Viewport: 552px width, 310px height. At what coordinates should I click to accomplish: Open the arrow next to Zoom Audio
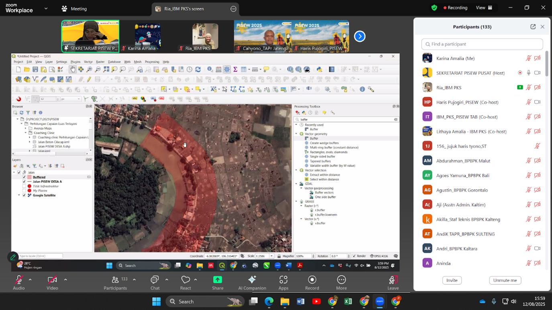[30, 280]
